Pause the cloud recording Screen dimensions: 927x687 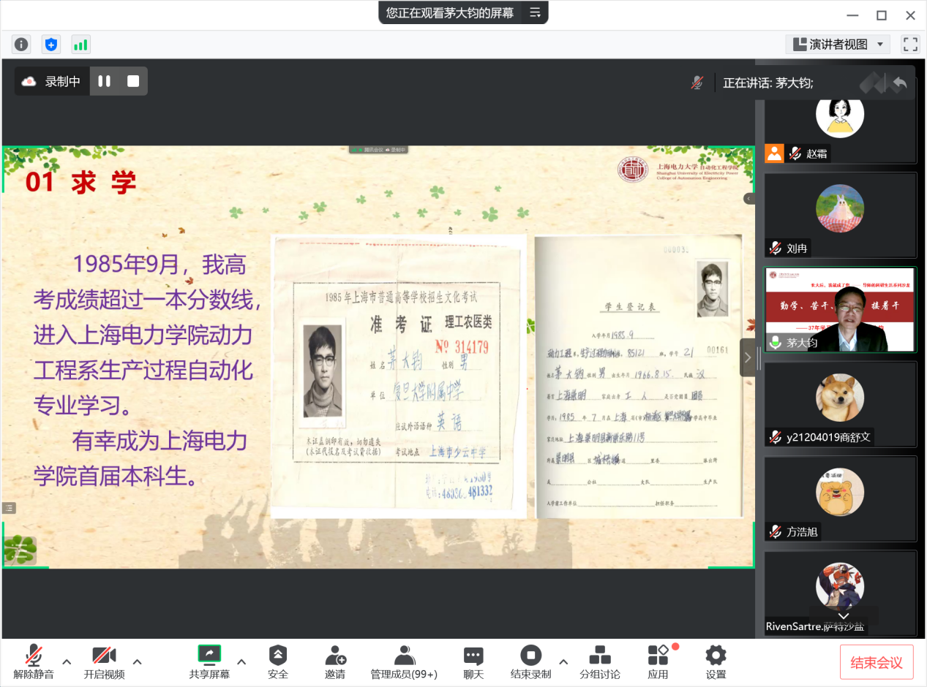(x=105, y=81)
